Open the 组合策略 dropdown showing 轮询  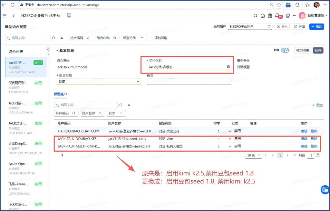[99, 82]
